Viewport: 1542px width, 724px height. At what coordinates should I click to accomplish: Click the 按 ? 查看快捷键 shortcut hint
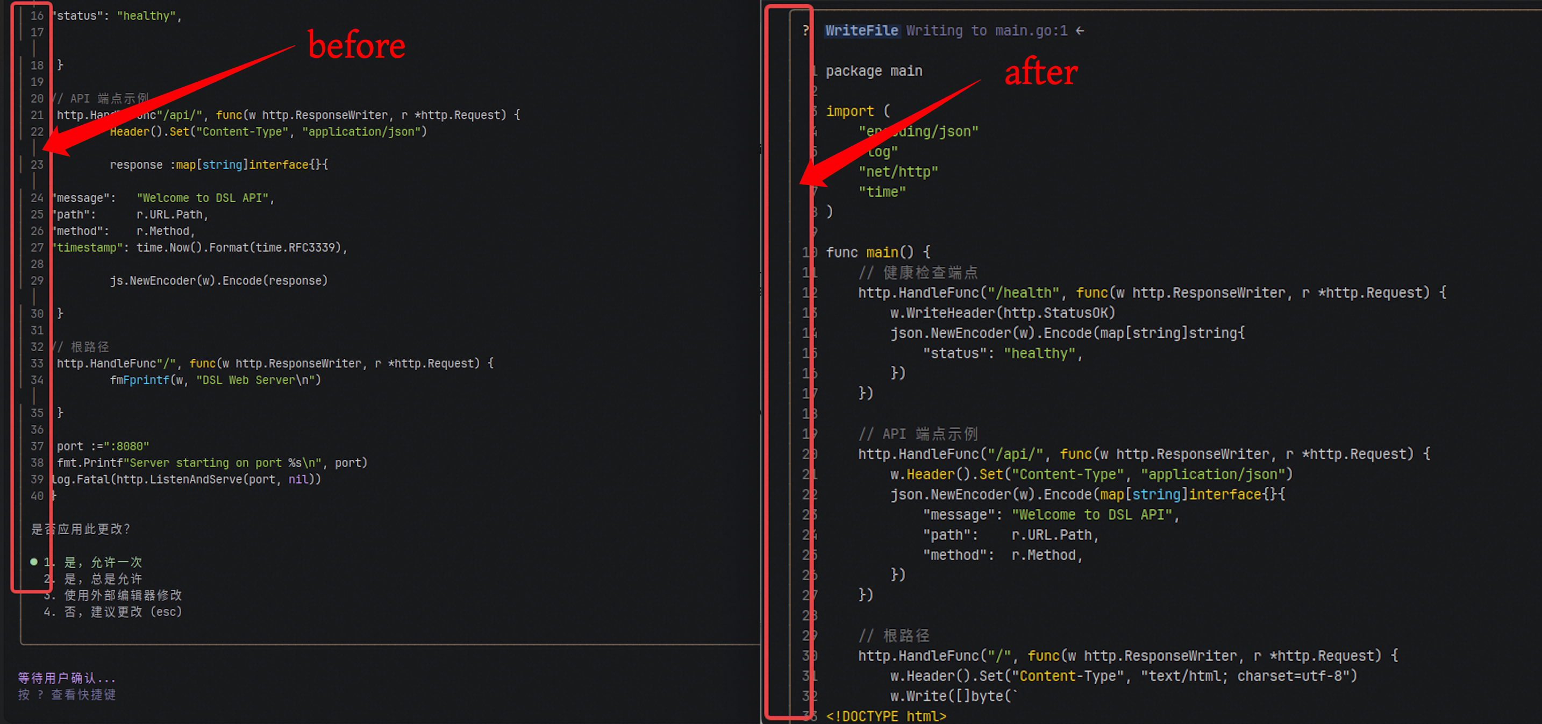[x=67, y=694]
